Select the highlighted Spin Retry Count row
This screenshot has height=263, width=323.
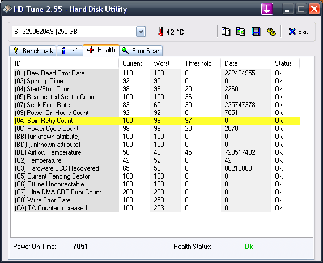(156, 121)
